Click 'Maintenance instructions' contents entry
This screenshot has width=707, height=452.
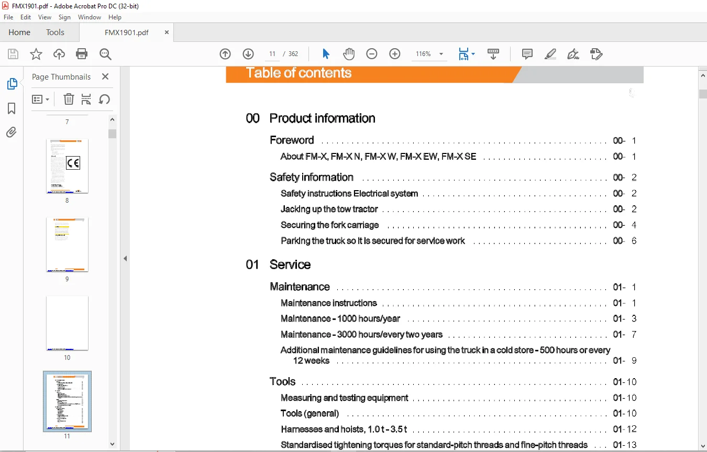tap(328, 303)
